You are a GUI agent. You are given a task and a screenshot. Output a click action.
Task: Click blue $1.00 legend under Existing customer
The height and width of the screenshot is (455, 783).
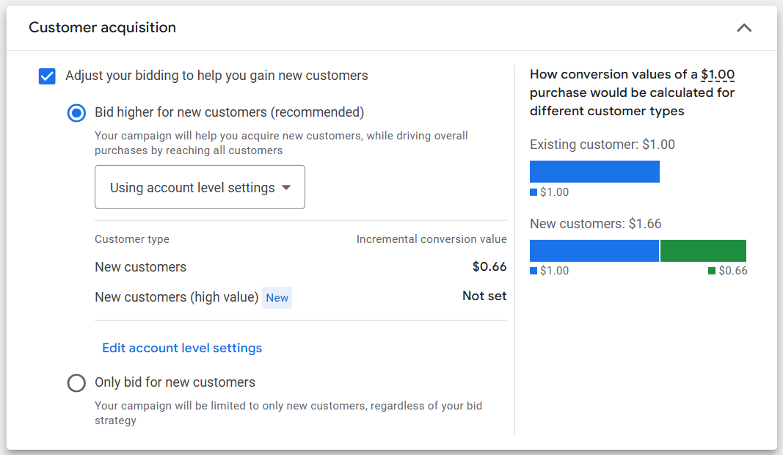point(534,192)
